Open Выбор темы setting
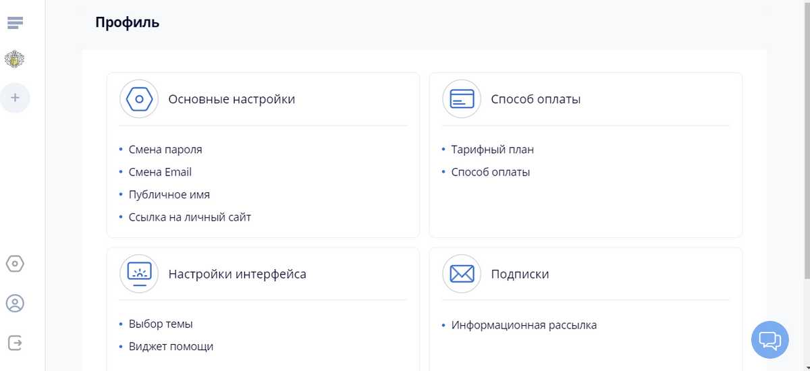Viewport: 810px width, 371px height. (x=161, y=324)
